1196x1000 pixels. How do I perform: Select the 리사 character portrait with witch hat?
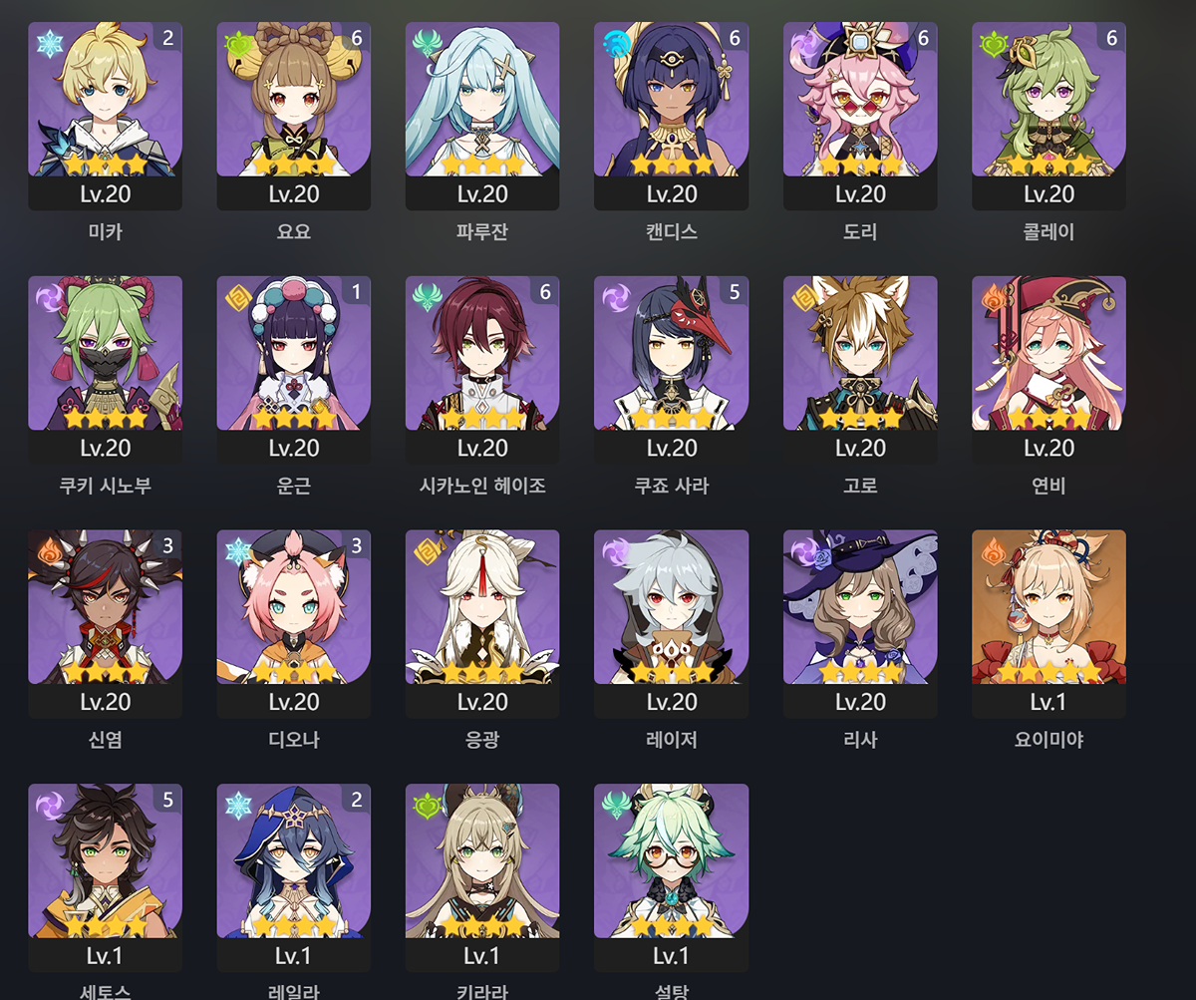coord(860,606)
